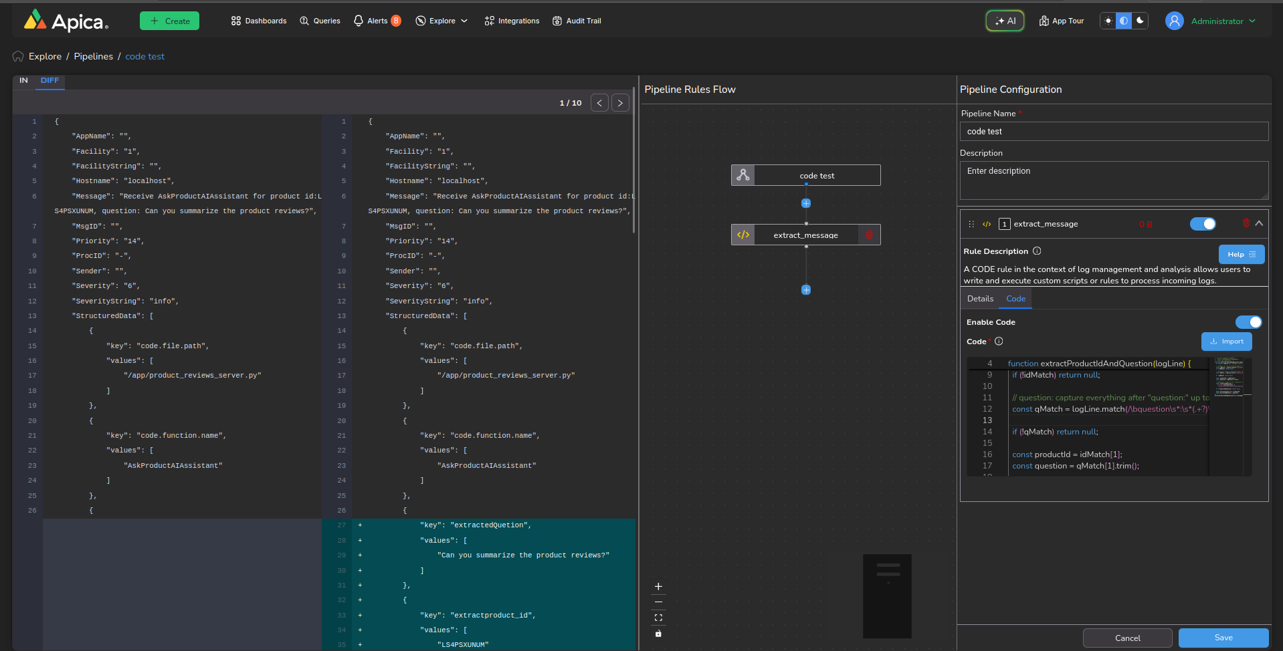The image size is (1283, 651).
Task: Click the Rule Description info icon
Action: point(1037,251)
